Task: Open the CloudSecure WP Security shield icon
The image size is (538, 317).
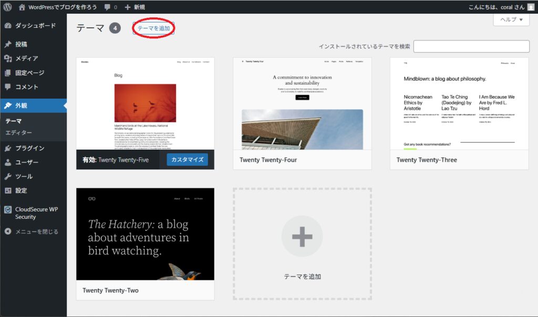Action: (x=8, y=209)
